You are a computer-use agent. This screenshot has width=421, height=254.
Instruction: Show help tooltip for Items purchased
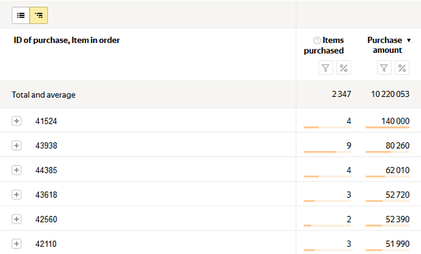click(317, 40)
